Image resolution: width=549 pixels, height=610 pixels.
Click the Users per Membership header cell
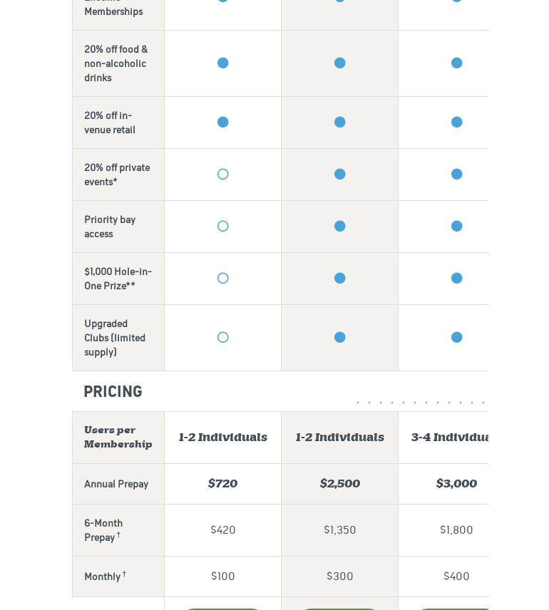click(x=118, y=438)
